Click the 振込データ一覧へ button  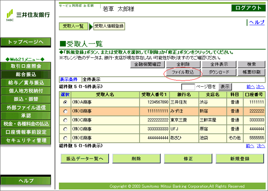(85, 159)
